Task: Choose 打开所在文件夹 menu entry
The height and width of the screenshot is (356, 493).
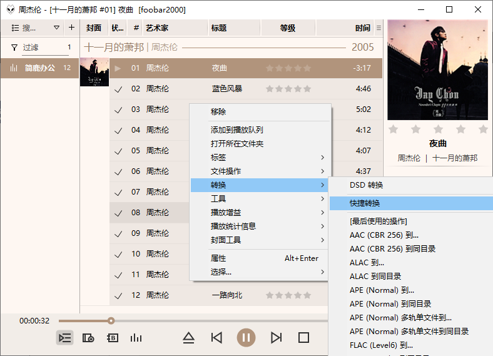Action: click(260, 144)
